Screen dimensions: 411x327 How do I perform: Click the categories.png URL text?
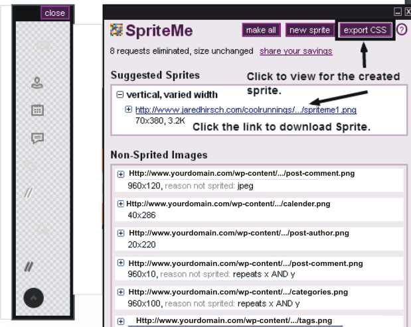click(238, 292)
